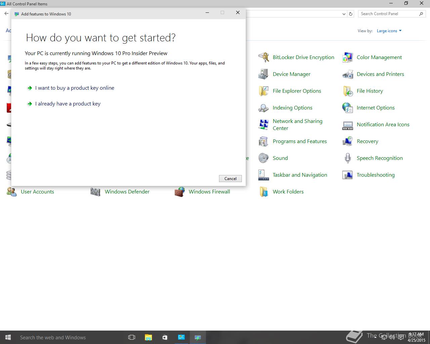Cancel the Add features dialog

coord(230,179)
